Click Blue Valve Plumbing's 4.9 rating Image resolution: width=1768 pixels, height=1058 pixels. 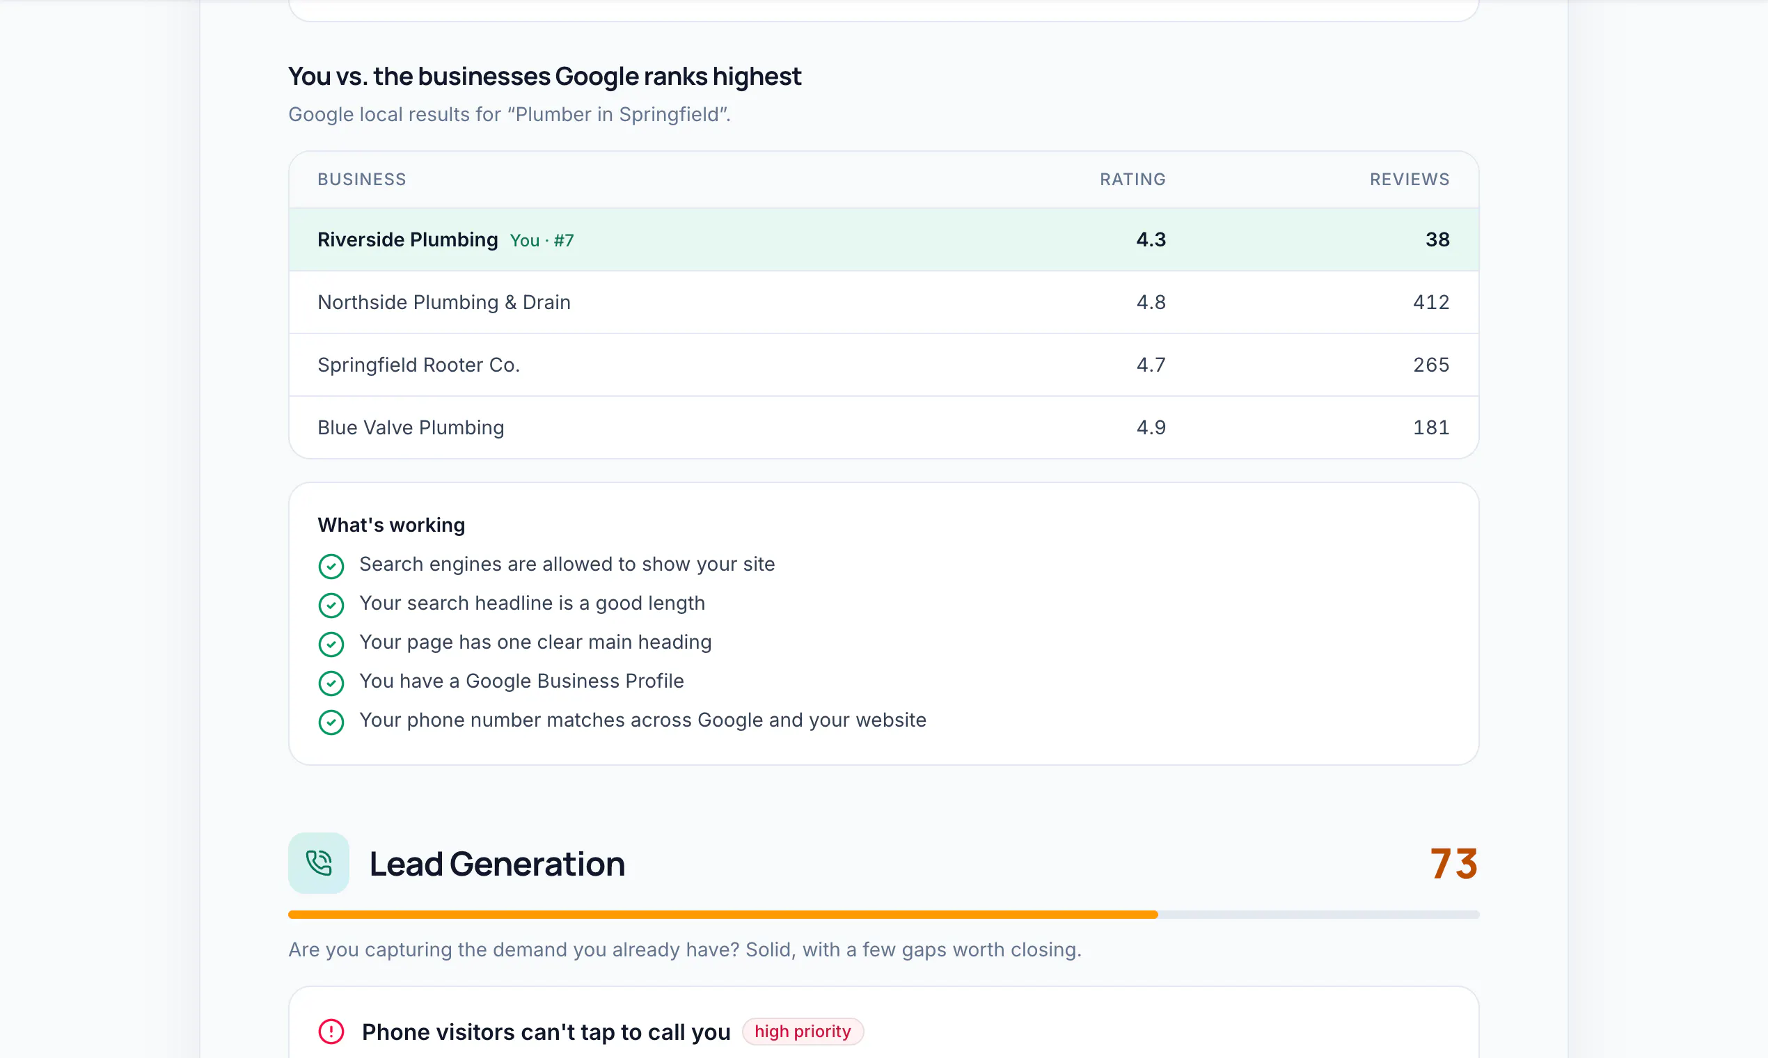coord(1151,427)
